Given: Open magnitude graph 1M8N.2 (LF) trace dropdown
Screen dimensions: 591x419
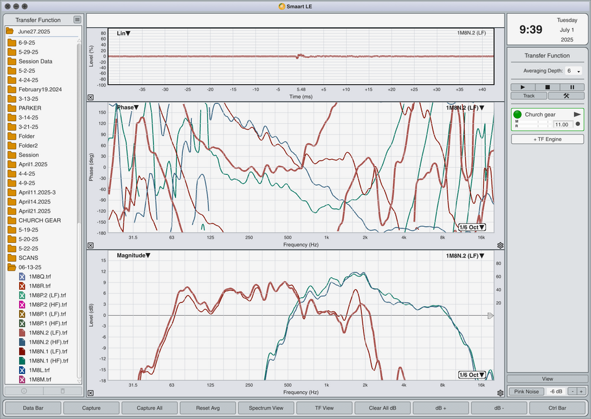Looking at the screenshot, I should [465, 256].
